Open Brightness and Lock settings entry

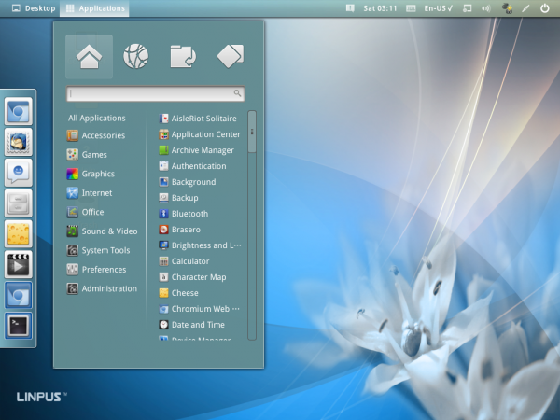pos(200,245)
